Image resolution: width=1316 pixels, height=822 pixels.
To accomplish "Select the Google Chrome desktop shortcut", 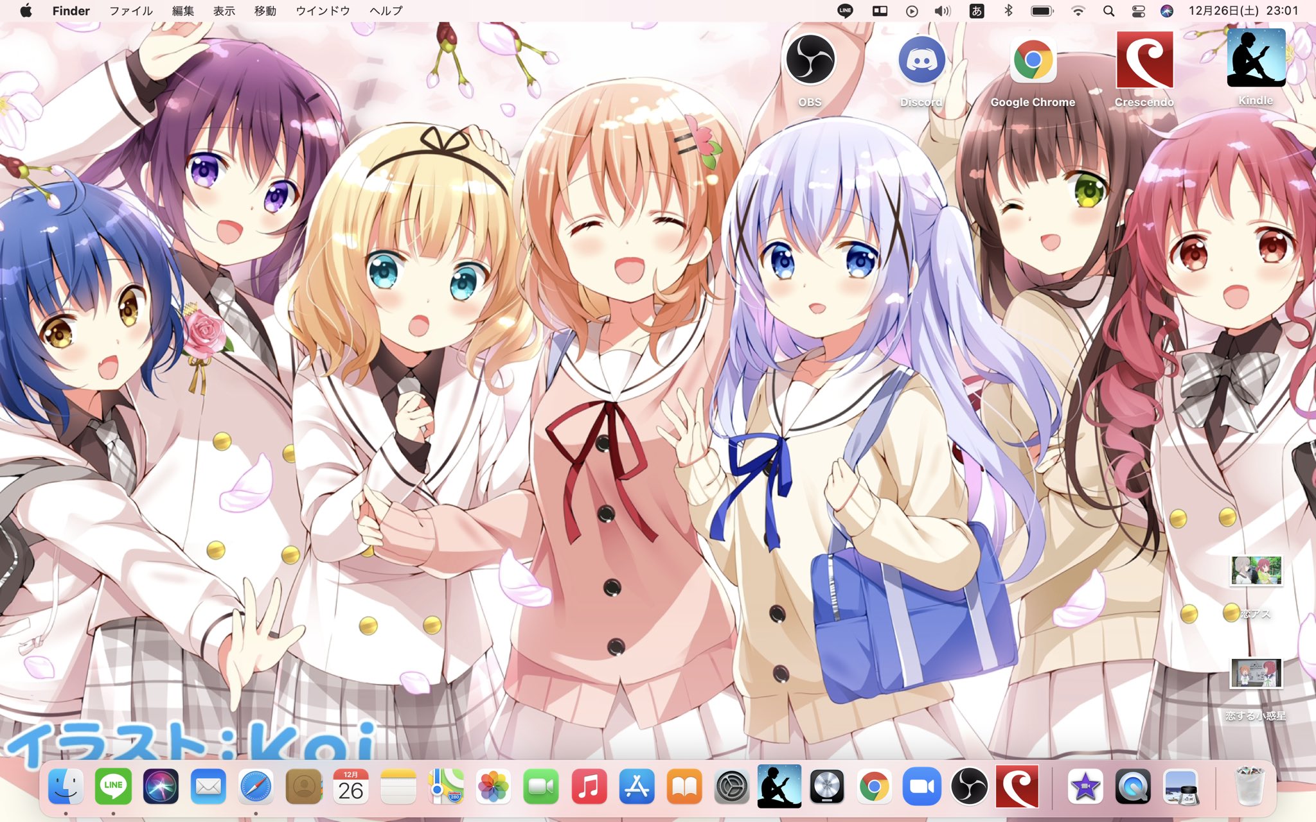I will (x=1033, y=60).
